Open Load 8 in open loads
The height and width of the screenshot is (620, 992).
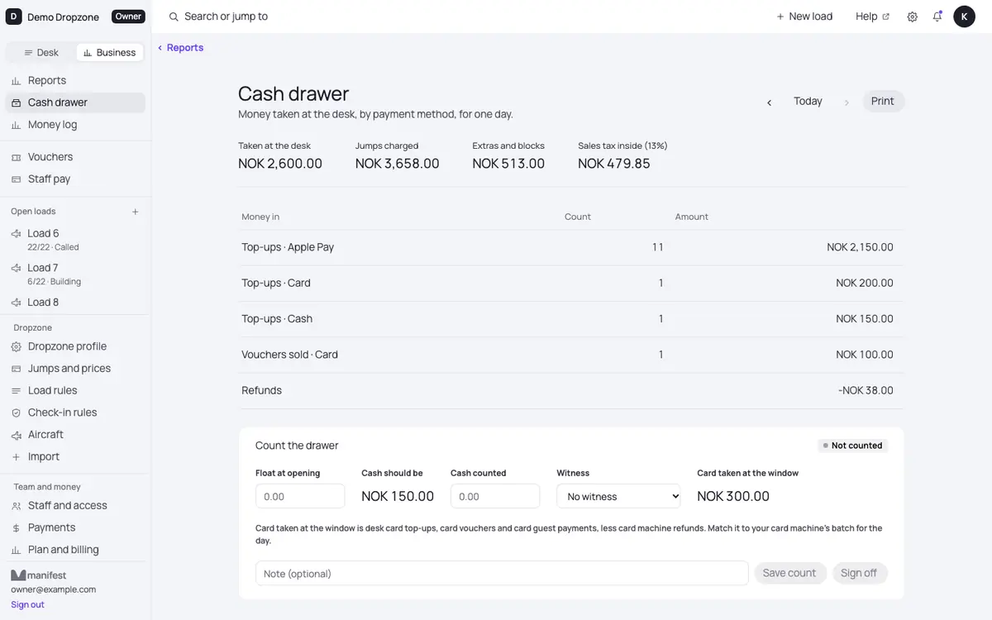(75, 303)
